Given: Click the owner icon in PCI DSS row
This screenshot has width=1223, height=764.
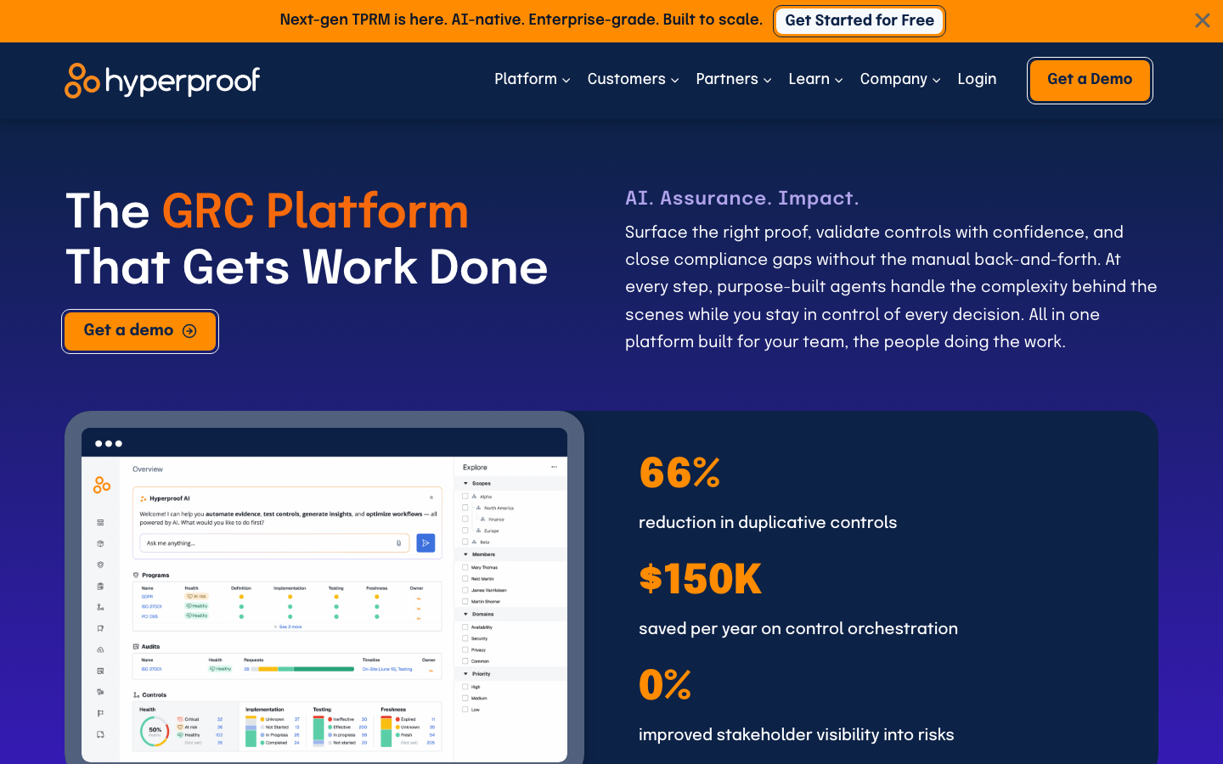Looking at the screenshot, I should (x=419, y=616).
